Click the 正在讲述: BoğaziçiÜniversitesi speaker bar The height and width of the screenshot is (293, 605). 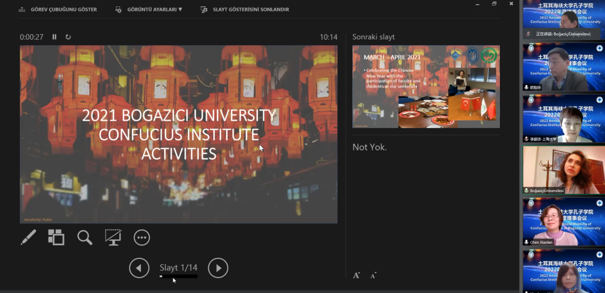click(562, 34)
